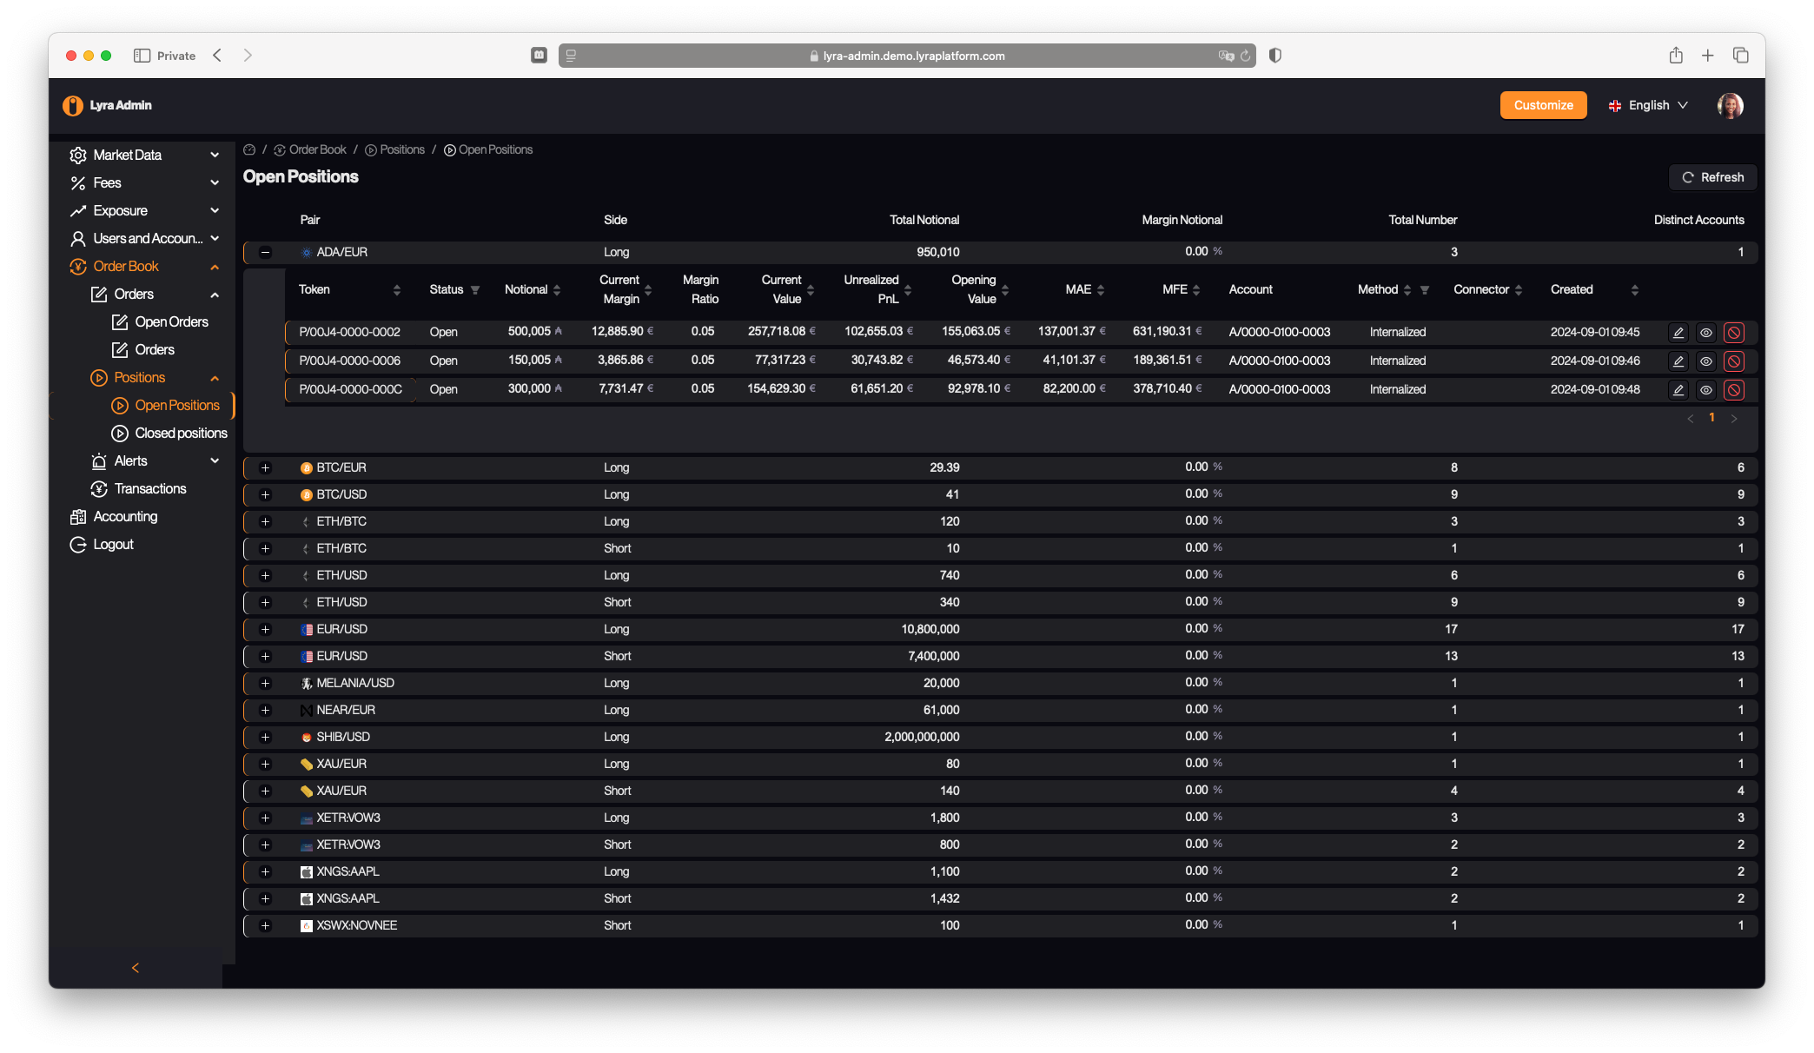The width and height of the screenshot is (1814, 1053).
Task: Expand the BTC/EUR Long row
Action: (x=265, y=468)
